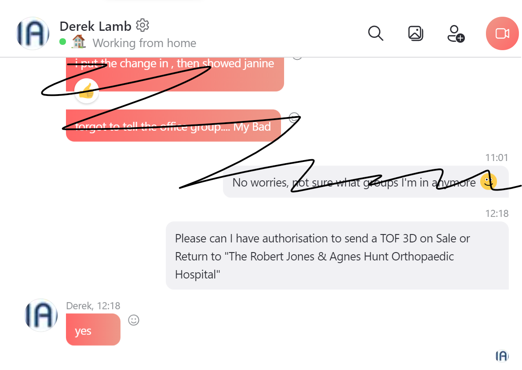Click Derek's avatar next to the 'yes' message
522x370 pixels.
(x=41, y=315)
